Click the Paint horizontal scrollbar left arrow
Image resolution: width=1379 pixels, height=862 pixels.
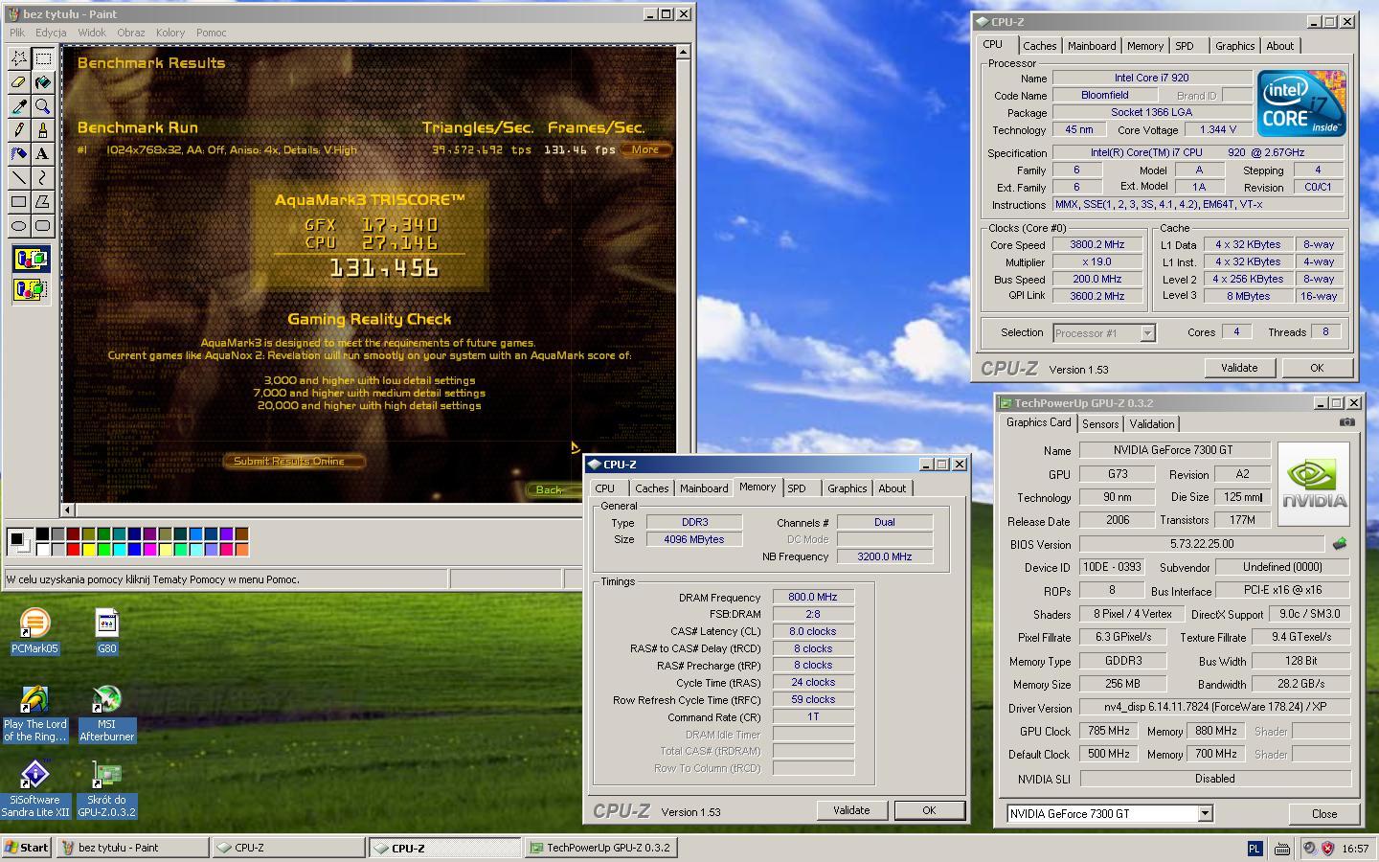[x=68, y=510]
